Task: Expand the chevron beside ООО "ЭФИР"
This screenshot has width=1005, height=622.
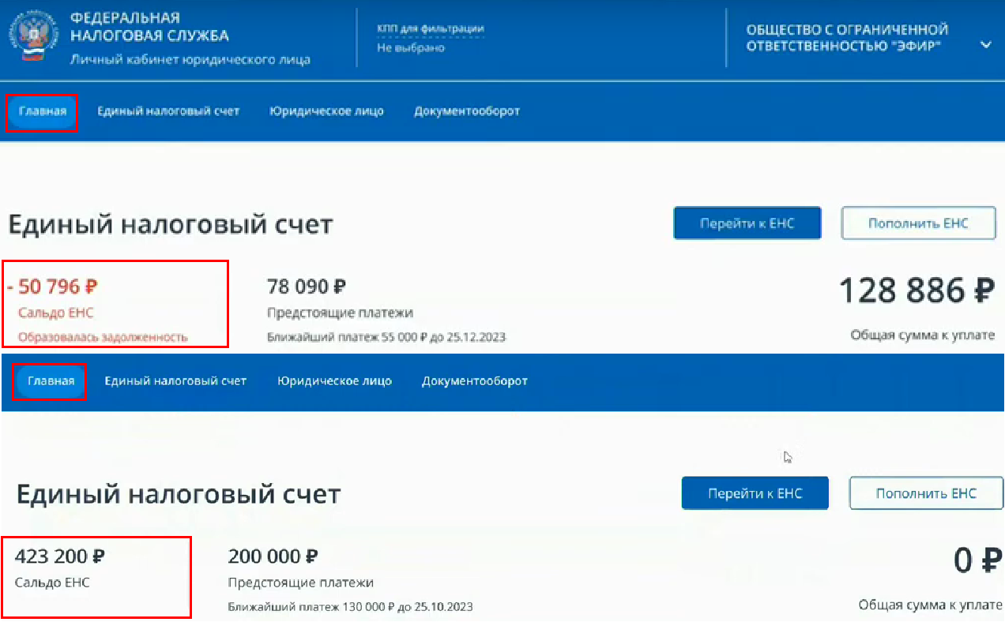Action: [985, 45]
